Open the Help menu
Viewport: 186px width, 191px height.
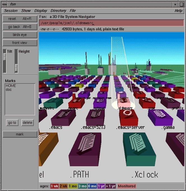pyautogui.click(x=178, y=11)
